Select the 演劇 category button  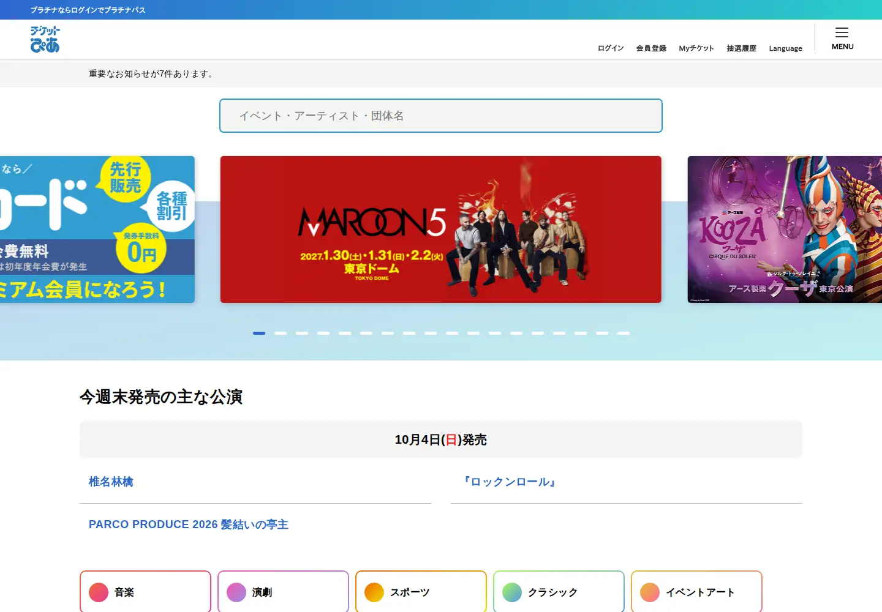click(x=283, y=592)
